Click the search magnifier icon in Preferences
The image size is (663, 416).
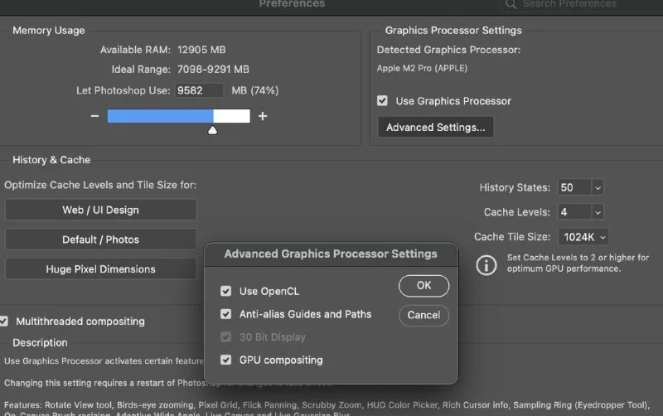coord(512,4)
